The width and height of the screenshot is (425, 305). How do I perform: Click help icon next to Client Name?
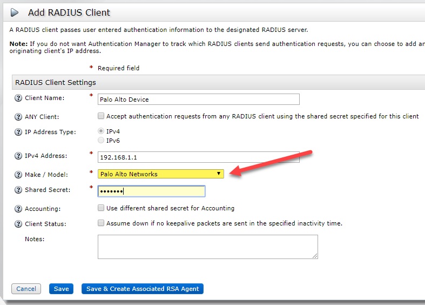tap(18, 98)
